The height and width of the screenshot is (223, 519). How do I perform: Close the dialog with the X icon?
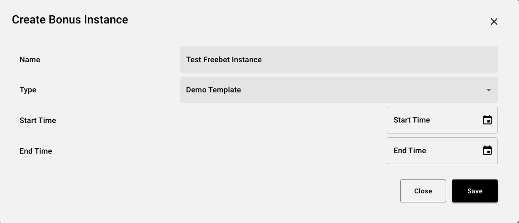494,22
